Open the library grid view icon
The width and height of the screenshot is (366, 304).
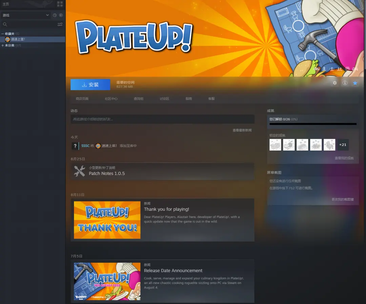pos(60,4)
